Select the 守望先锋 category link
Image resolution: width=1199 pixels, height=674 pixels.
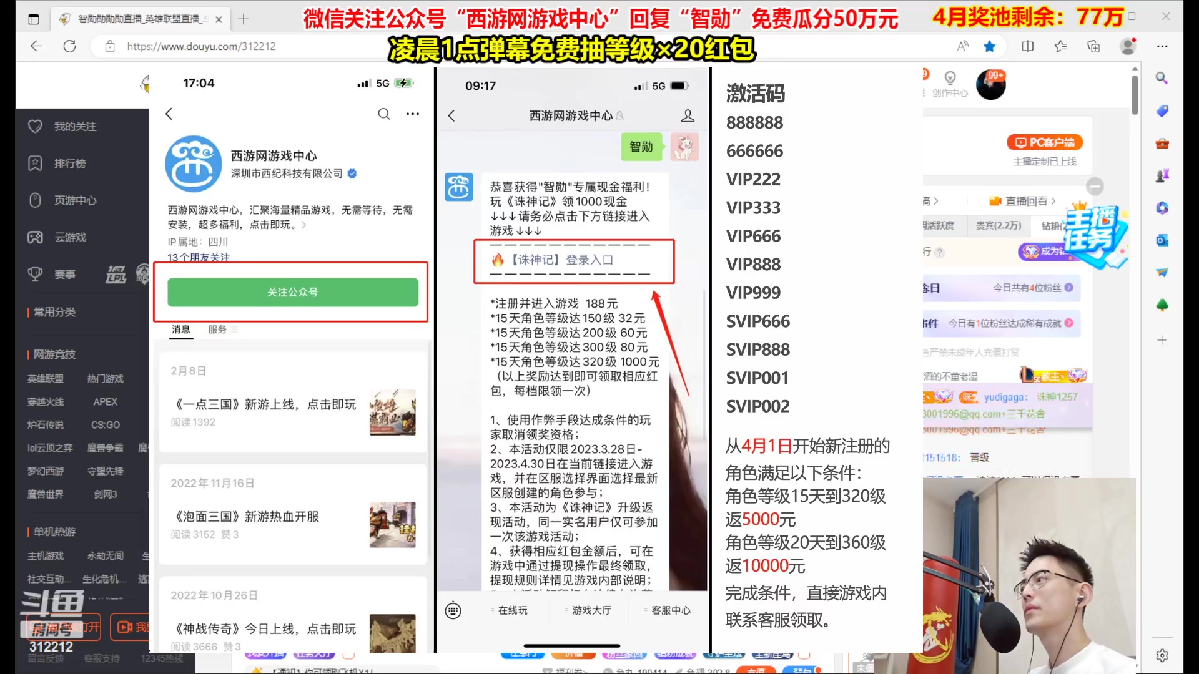click(106, 471)
